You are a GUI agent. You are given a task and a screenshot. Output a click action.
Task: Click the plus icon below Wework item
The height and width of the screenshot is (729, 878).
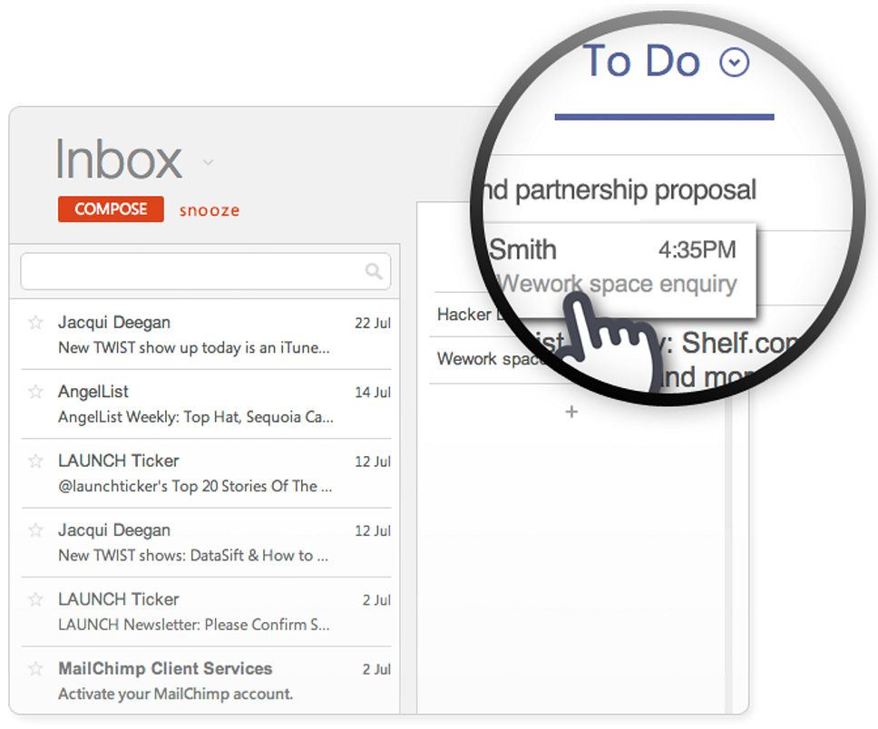pos(571,413)
